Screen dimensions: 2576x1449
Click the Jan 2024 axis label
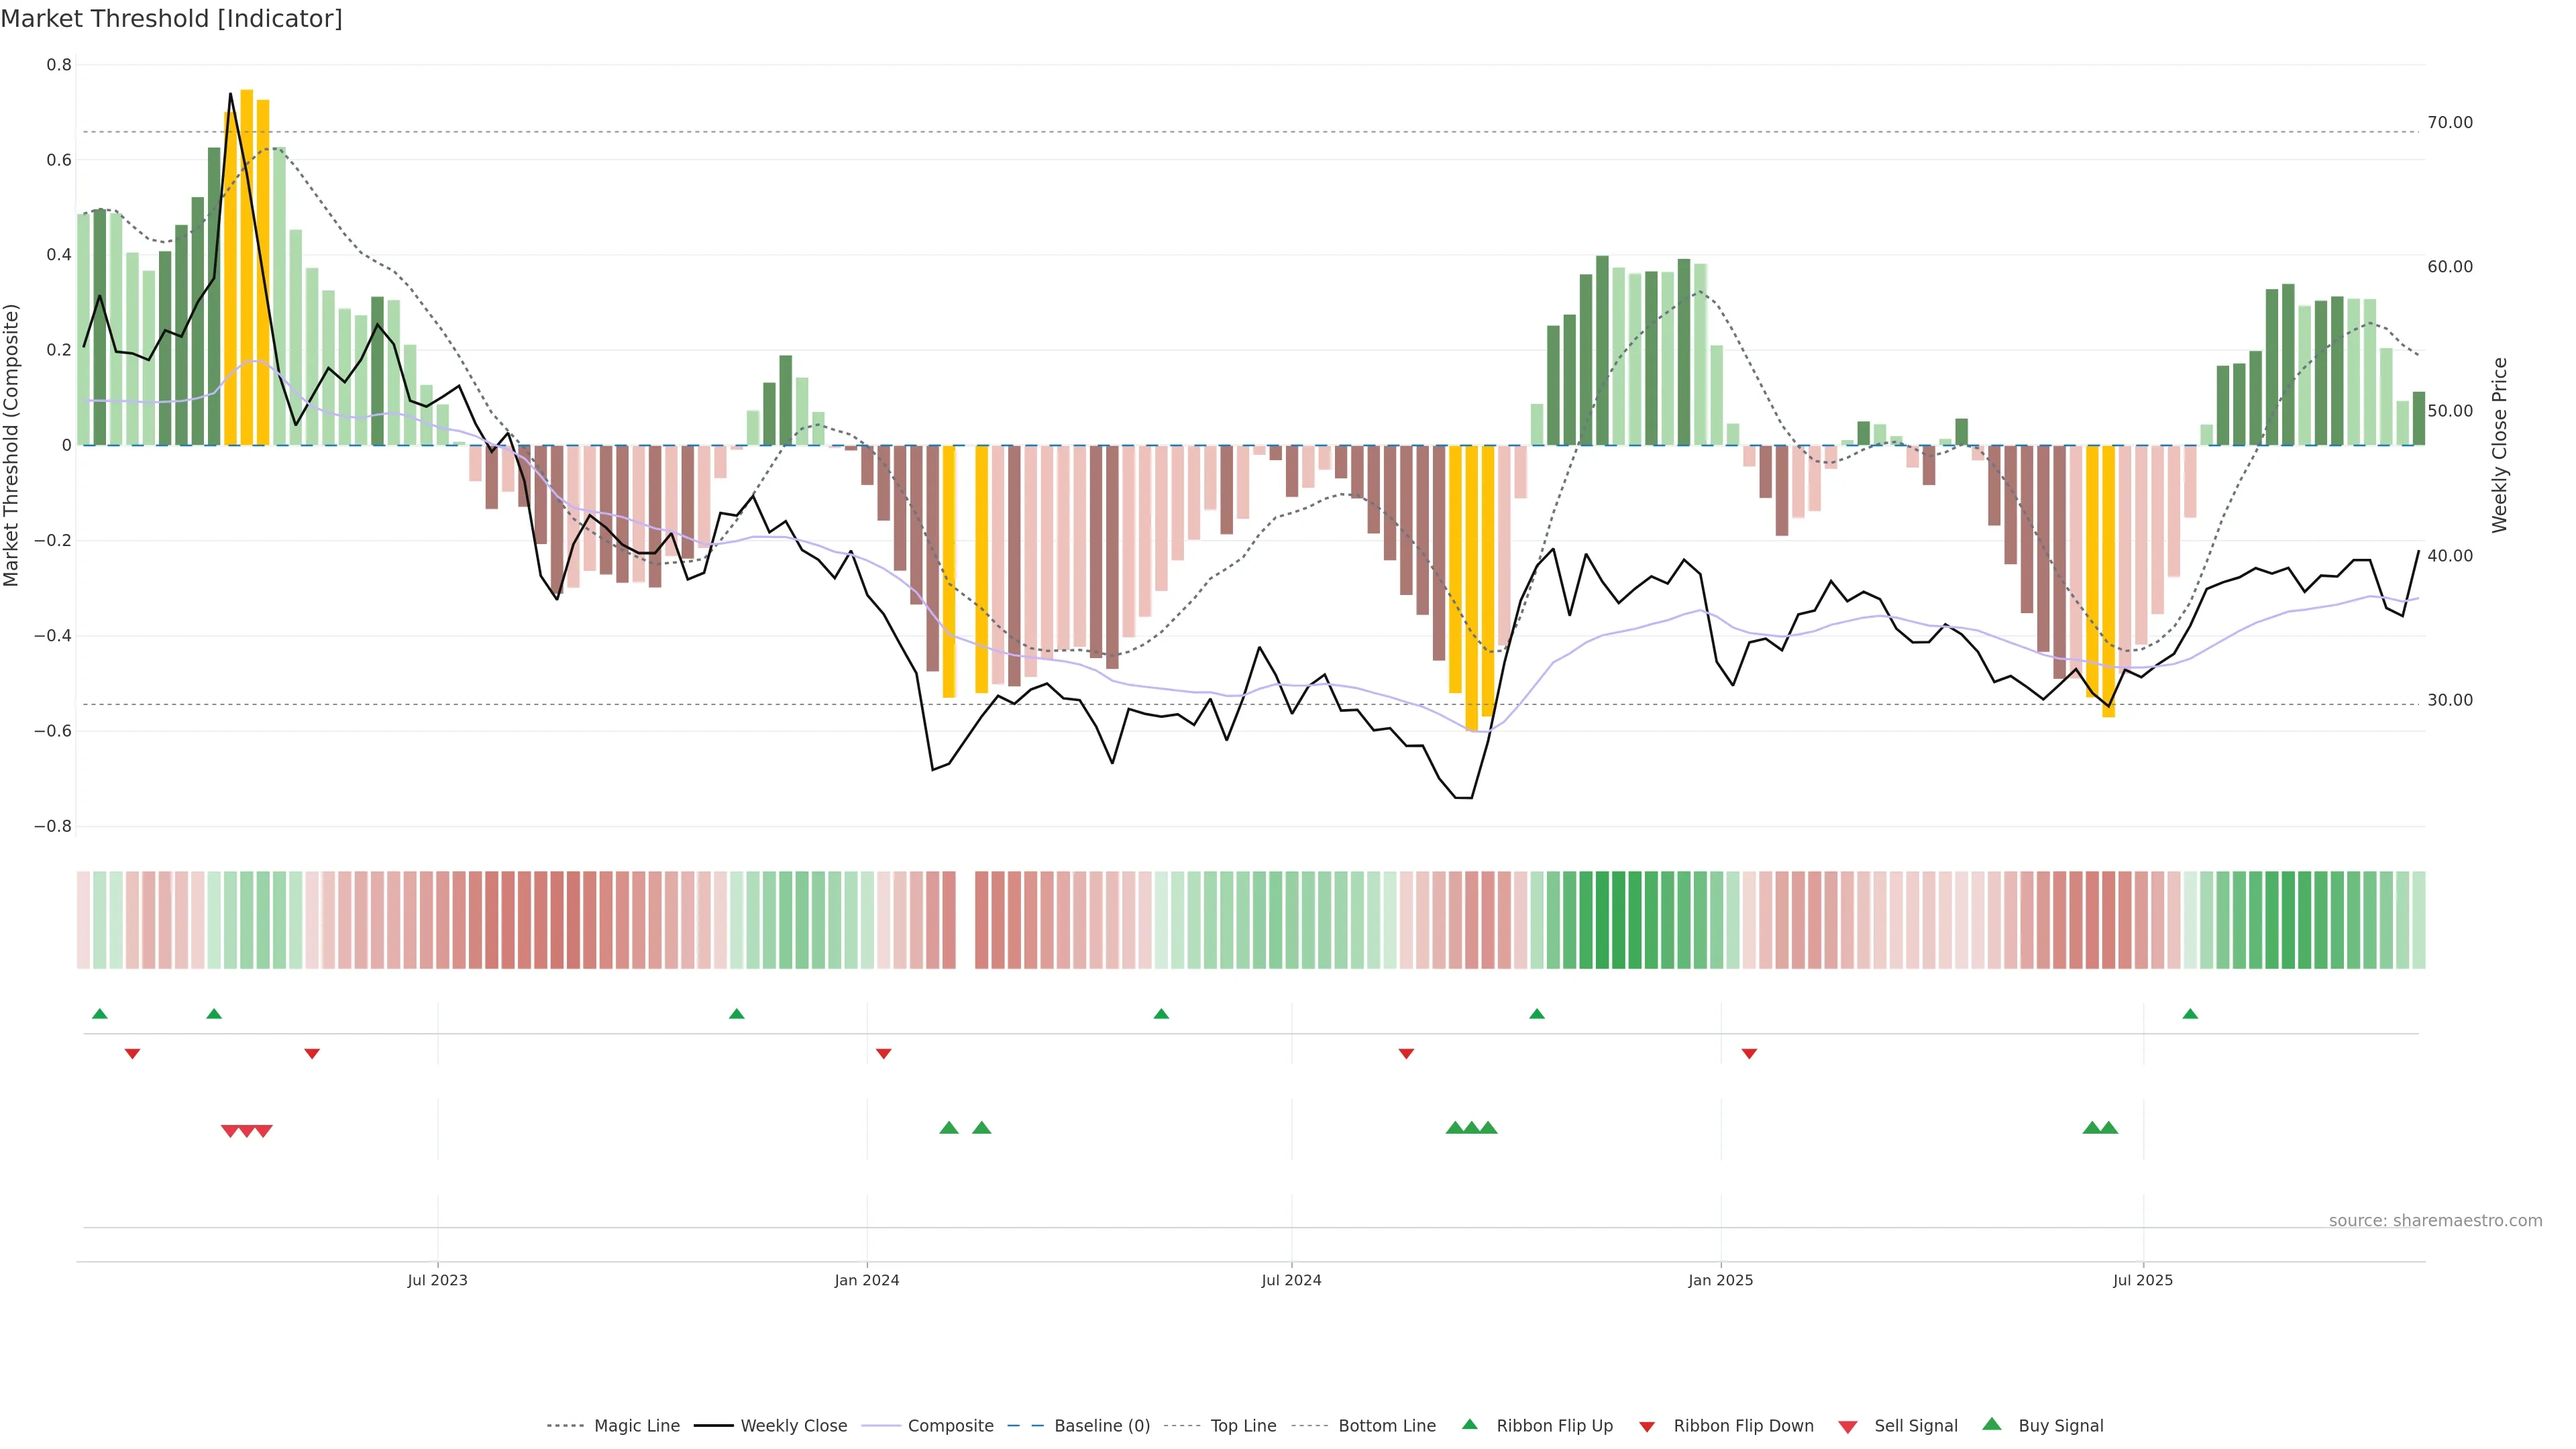(x=866, y=1280)
